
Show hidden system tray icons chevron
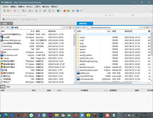[x=125, y=115]
